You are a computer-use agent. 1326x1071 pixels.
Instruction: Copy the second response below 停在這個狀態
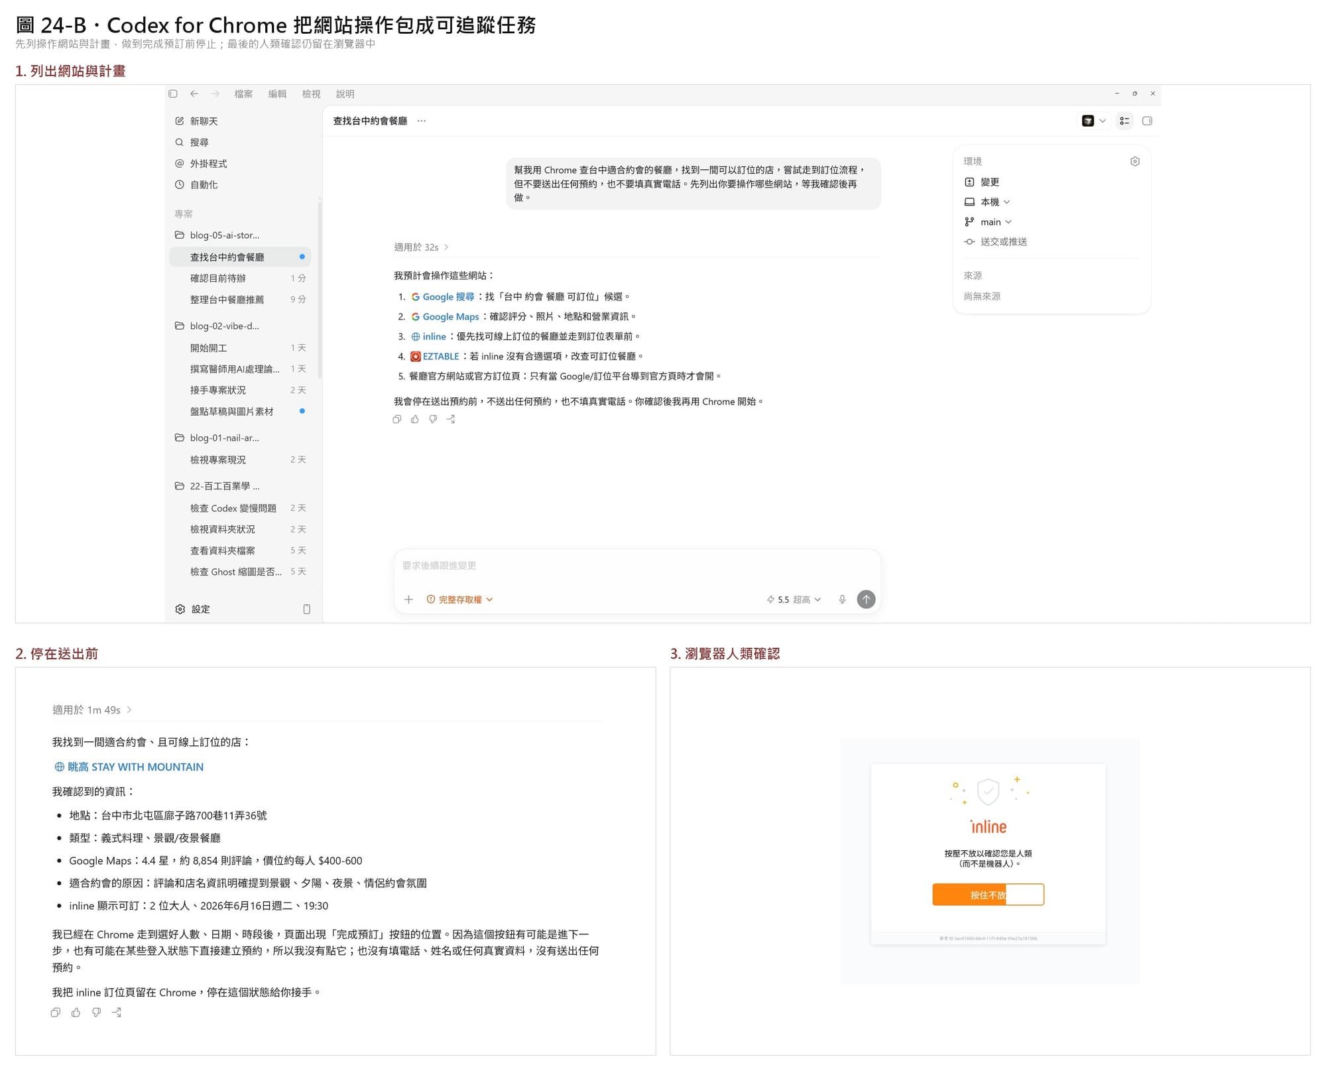click(x=56, y=1013)
